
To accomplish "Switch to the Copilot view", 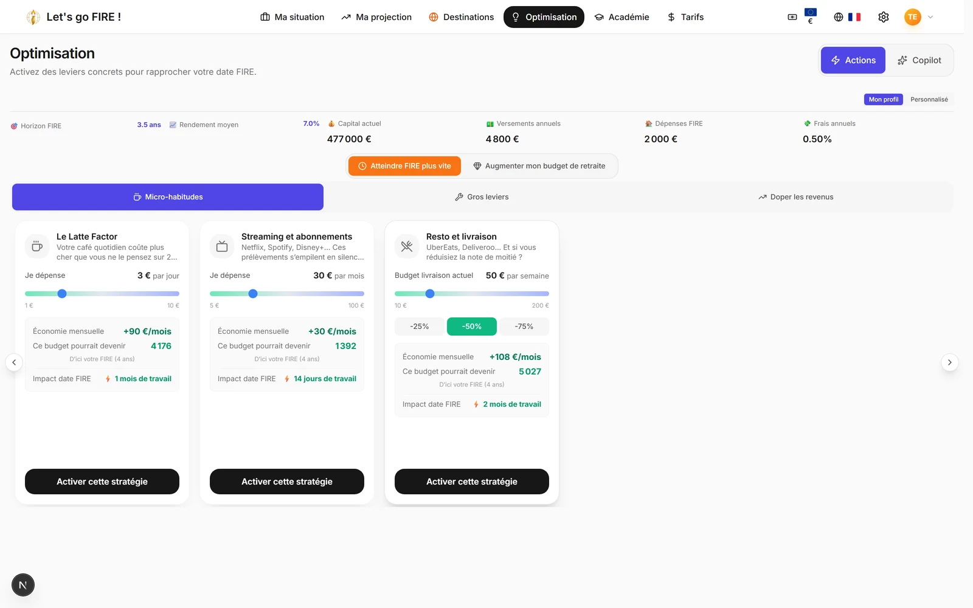I will point(919,60).
